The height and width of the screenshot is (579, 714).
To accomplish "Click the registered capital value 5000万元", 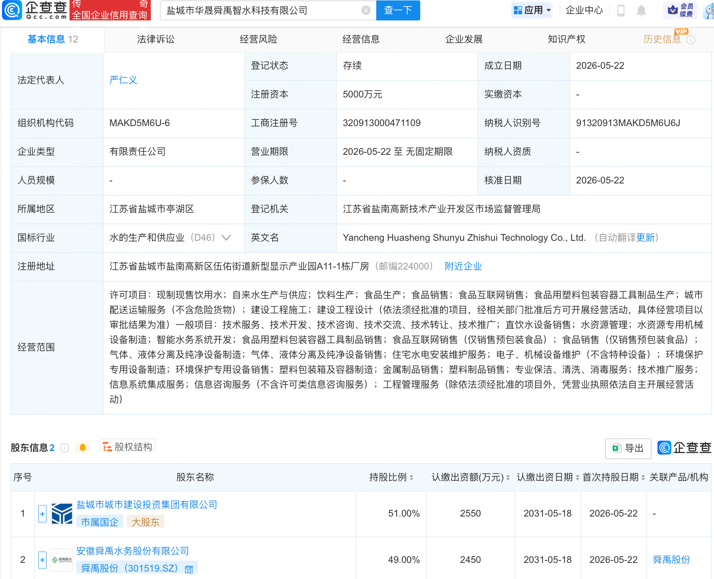I will (x=362, y=94).
